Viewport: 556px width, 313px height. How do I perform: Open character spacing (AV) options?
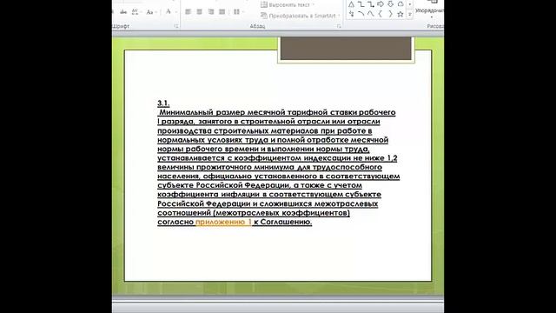pyautogui.click(x=136, y=12)
